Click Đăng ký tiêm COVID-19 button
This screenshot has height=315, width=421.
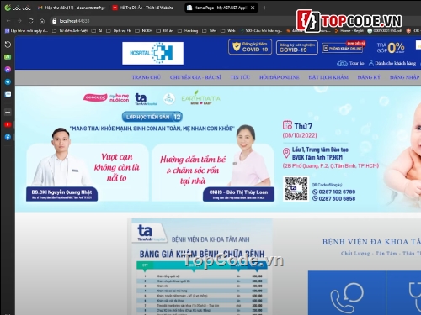[x=250, y=47]
